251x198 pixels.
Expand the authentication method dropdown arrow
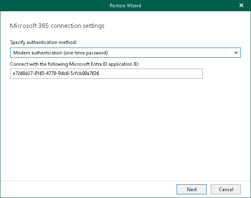[236, 53]
